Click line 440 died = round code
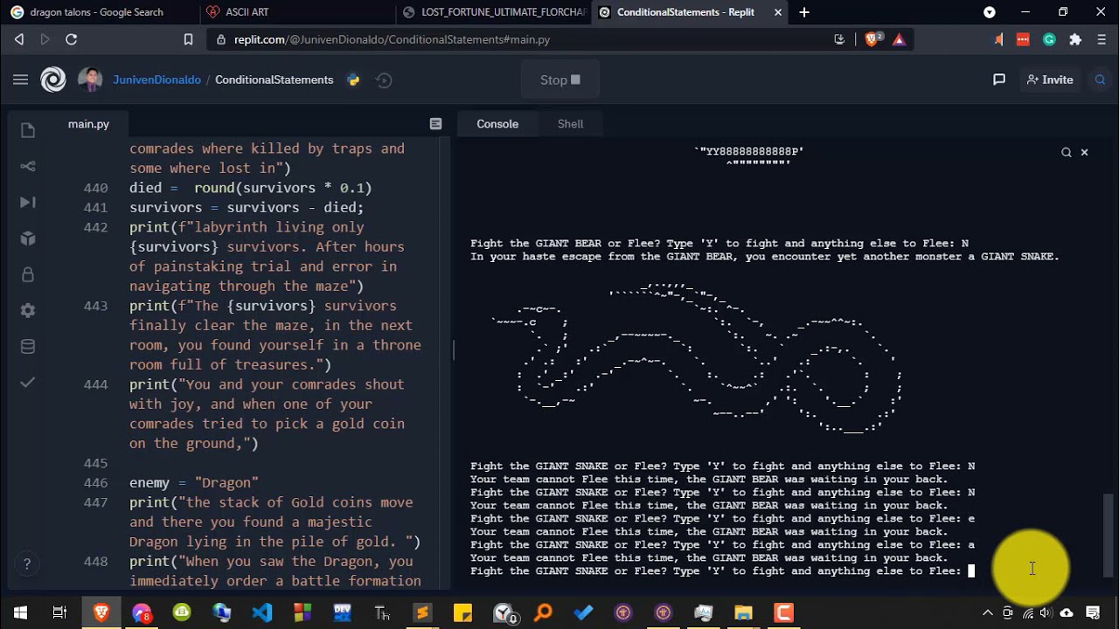 (251, 188)
